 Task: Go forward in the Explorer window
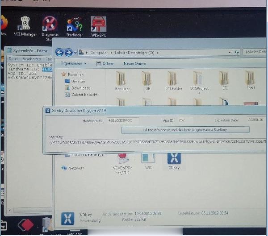pos(69,52)
